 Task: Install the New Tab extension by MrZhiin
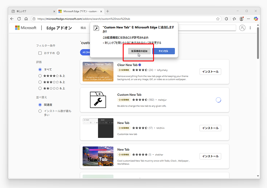[210, 128]
